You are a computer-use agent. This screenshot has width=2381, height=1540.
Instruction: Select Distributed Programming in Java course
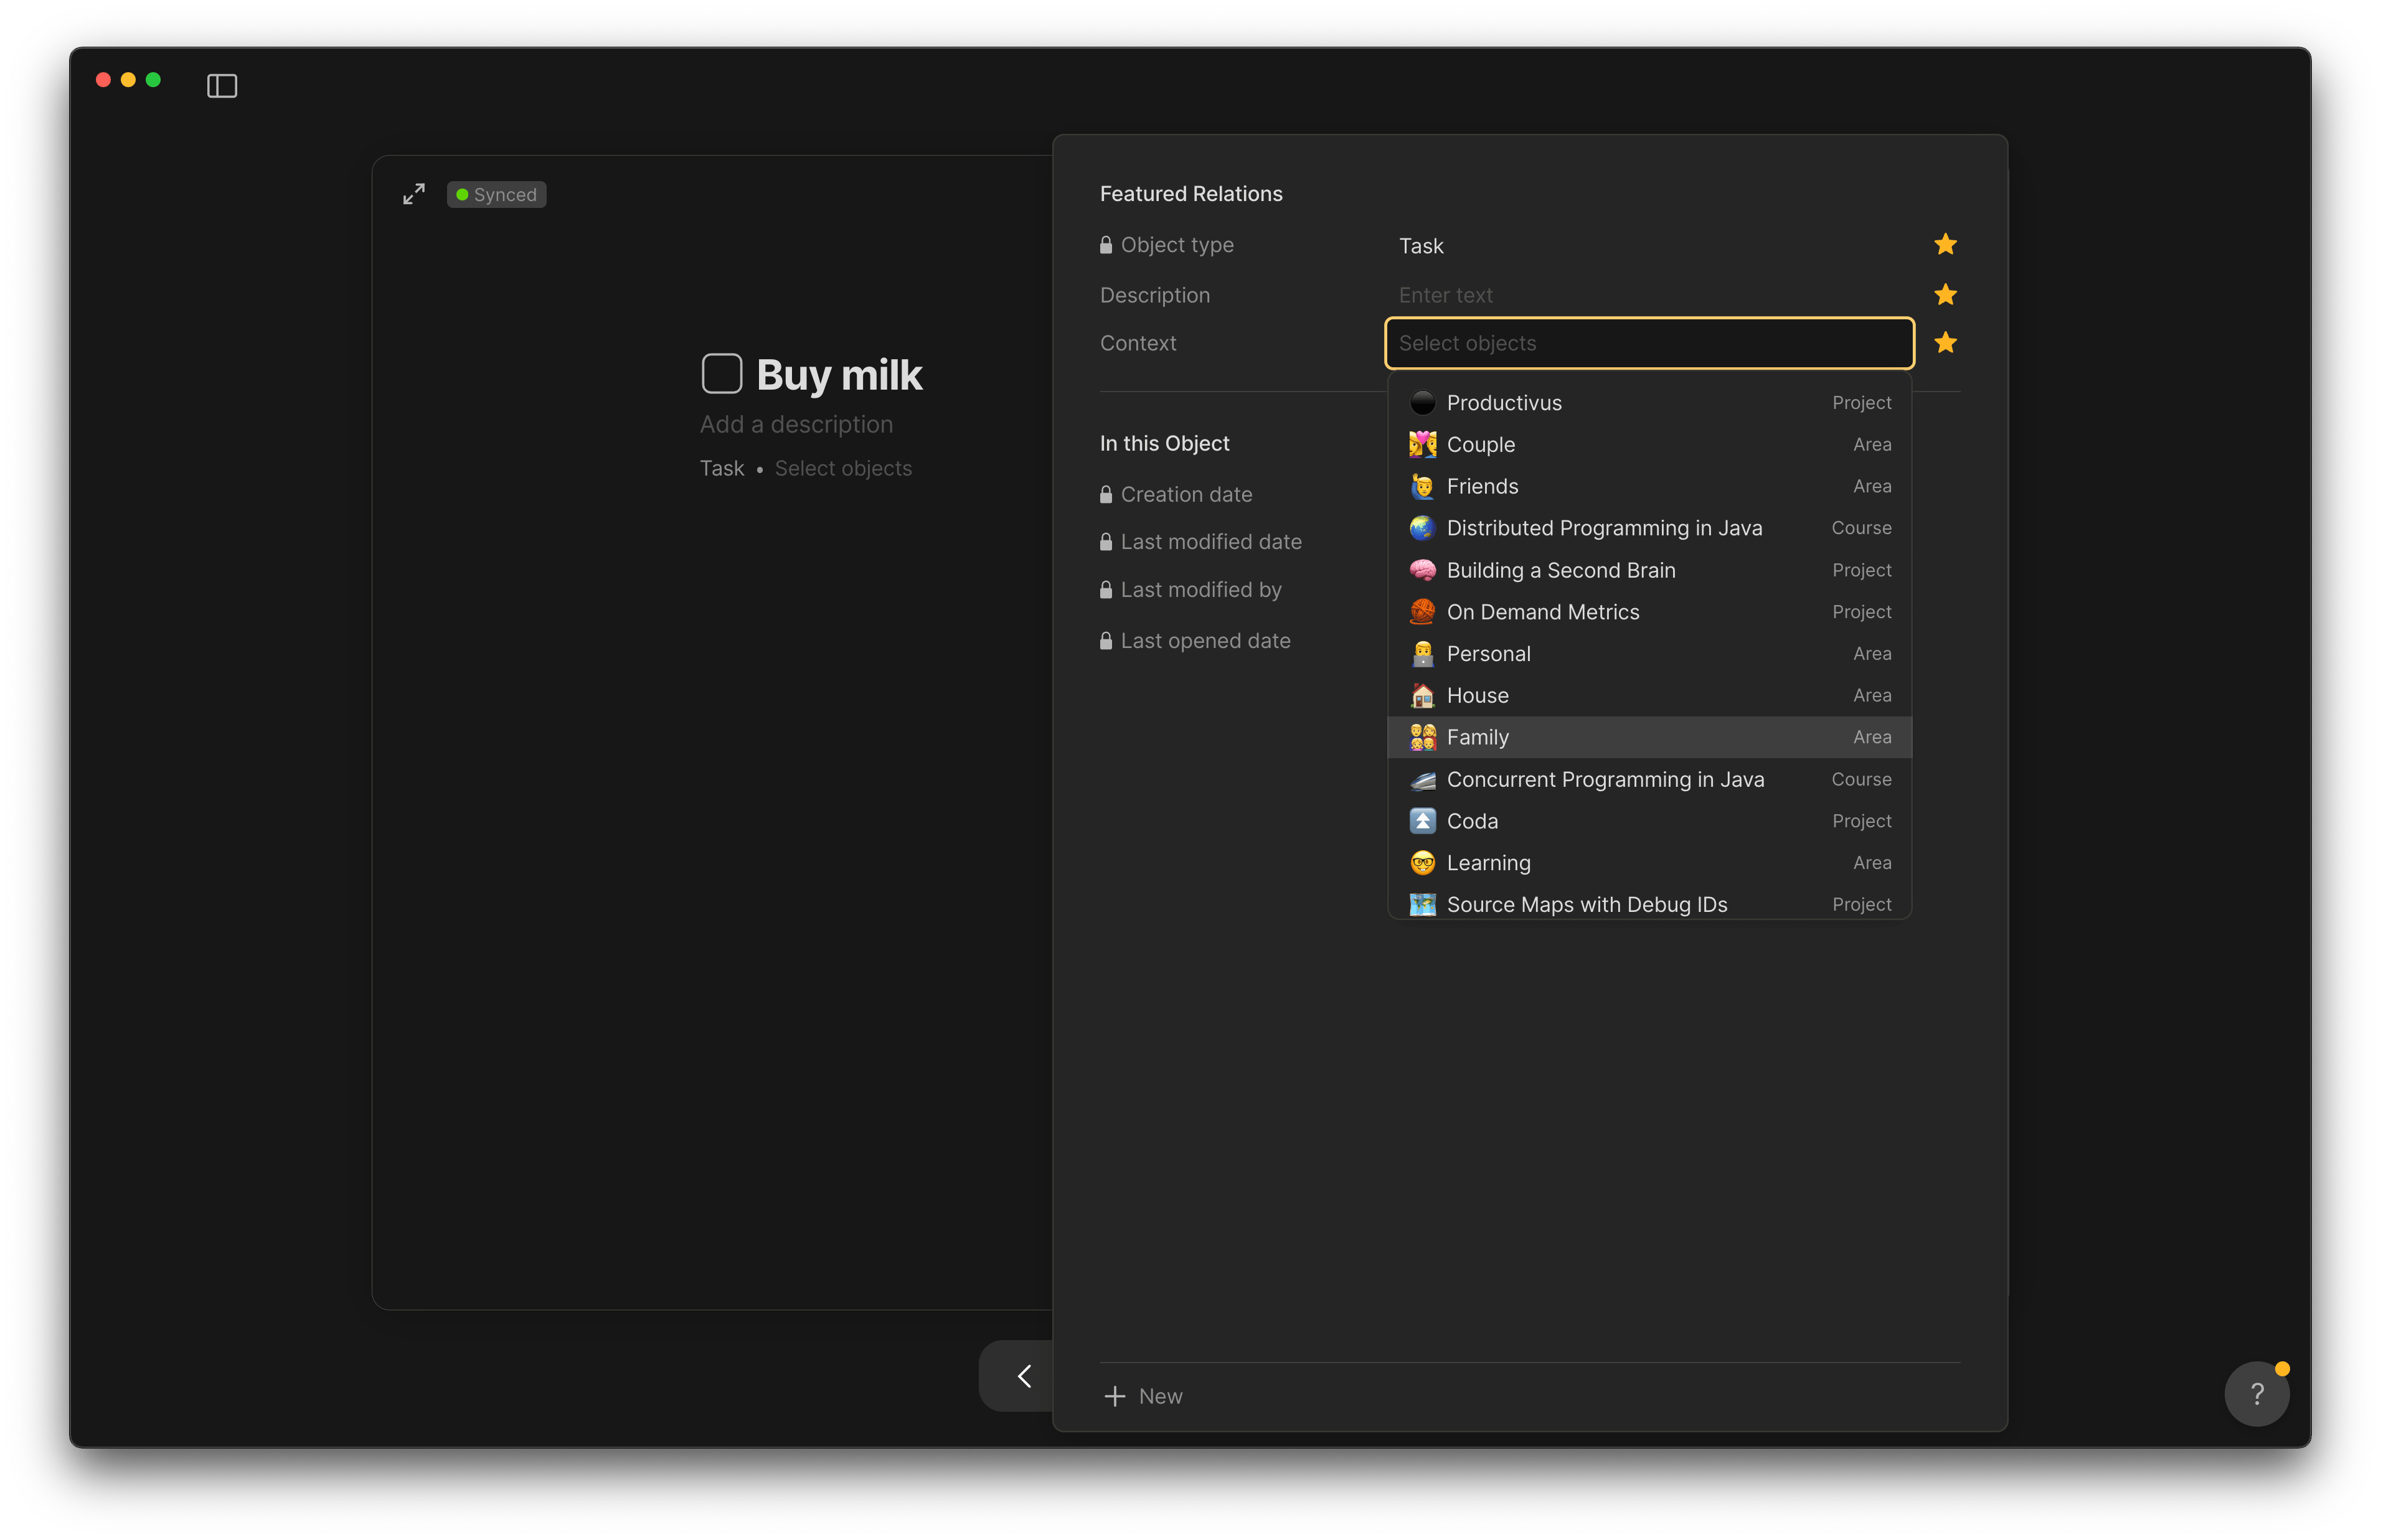[x=1649, y=528]
